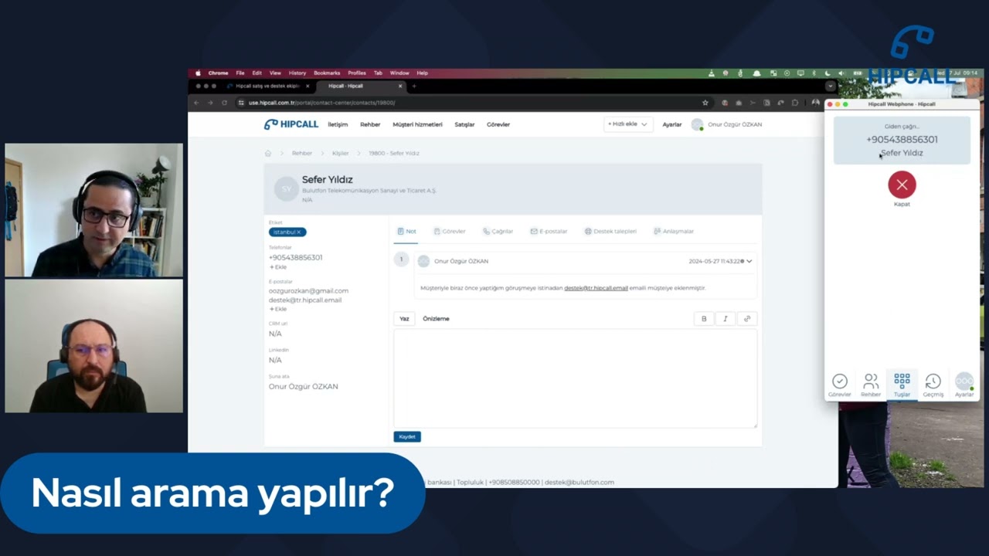
Task: Open the Müşteri hizmetleri menu
Action: click(417, 124)
